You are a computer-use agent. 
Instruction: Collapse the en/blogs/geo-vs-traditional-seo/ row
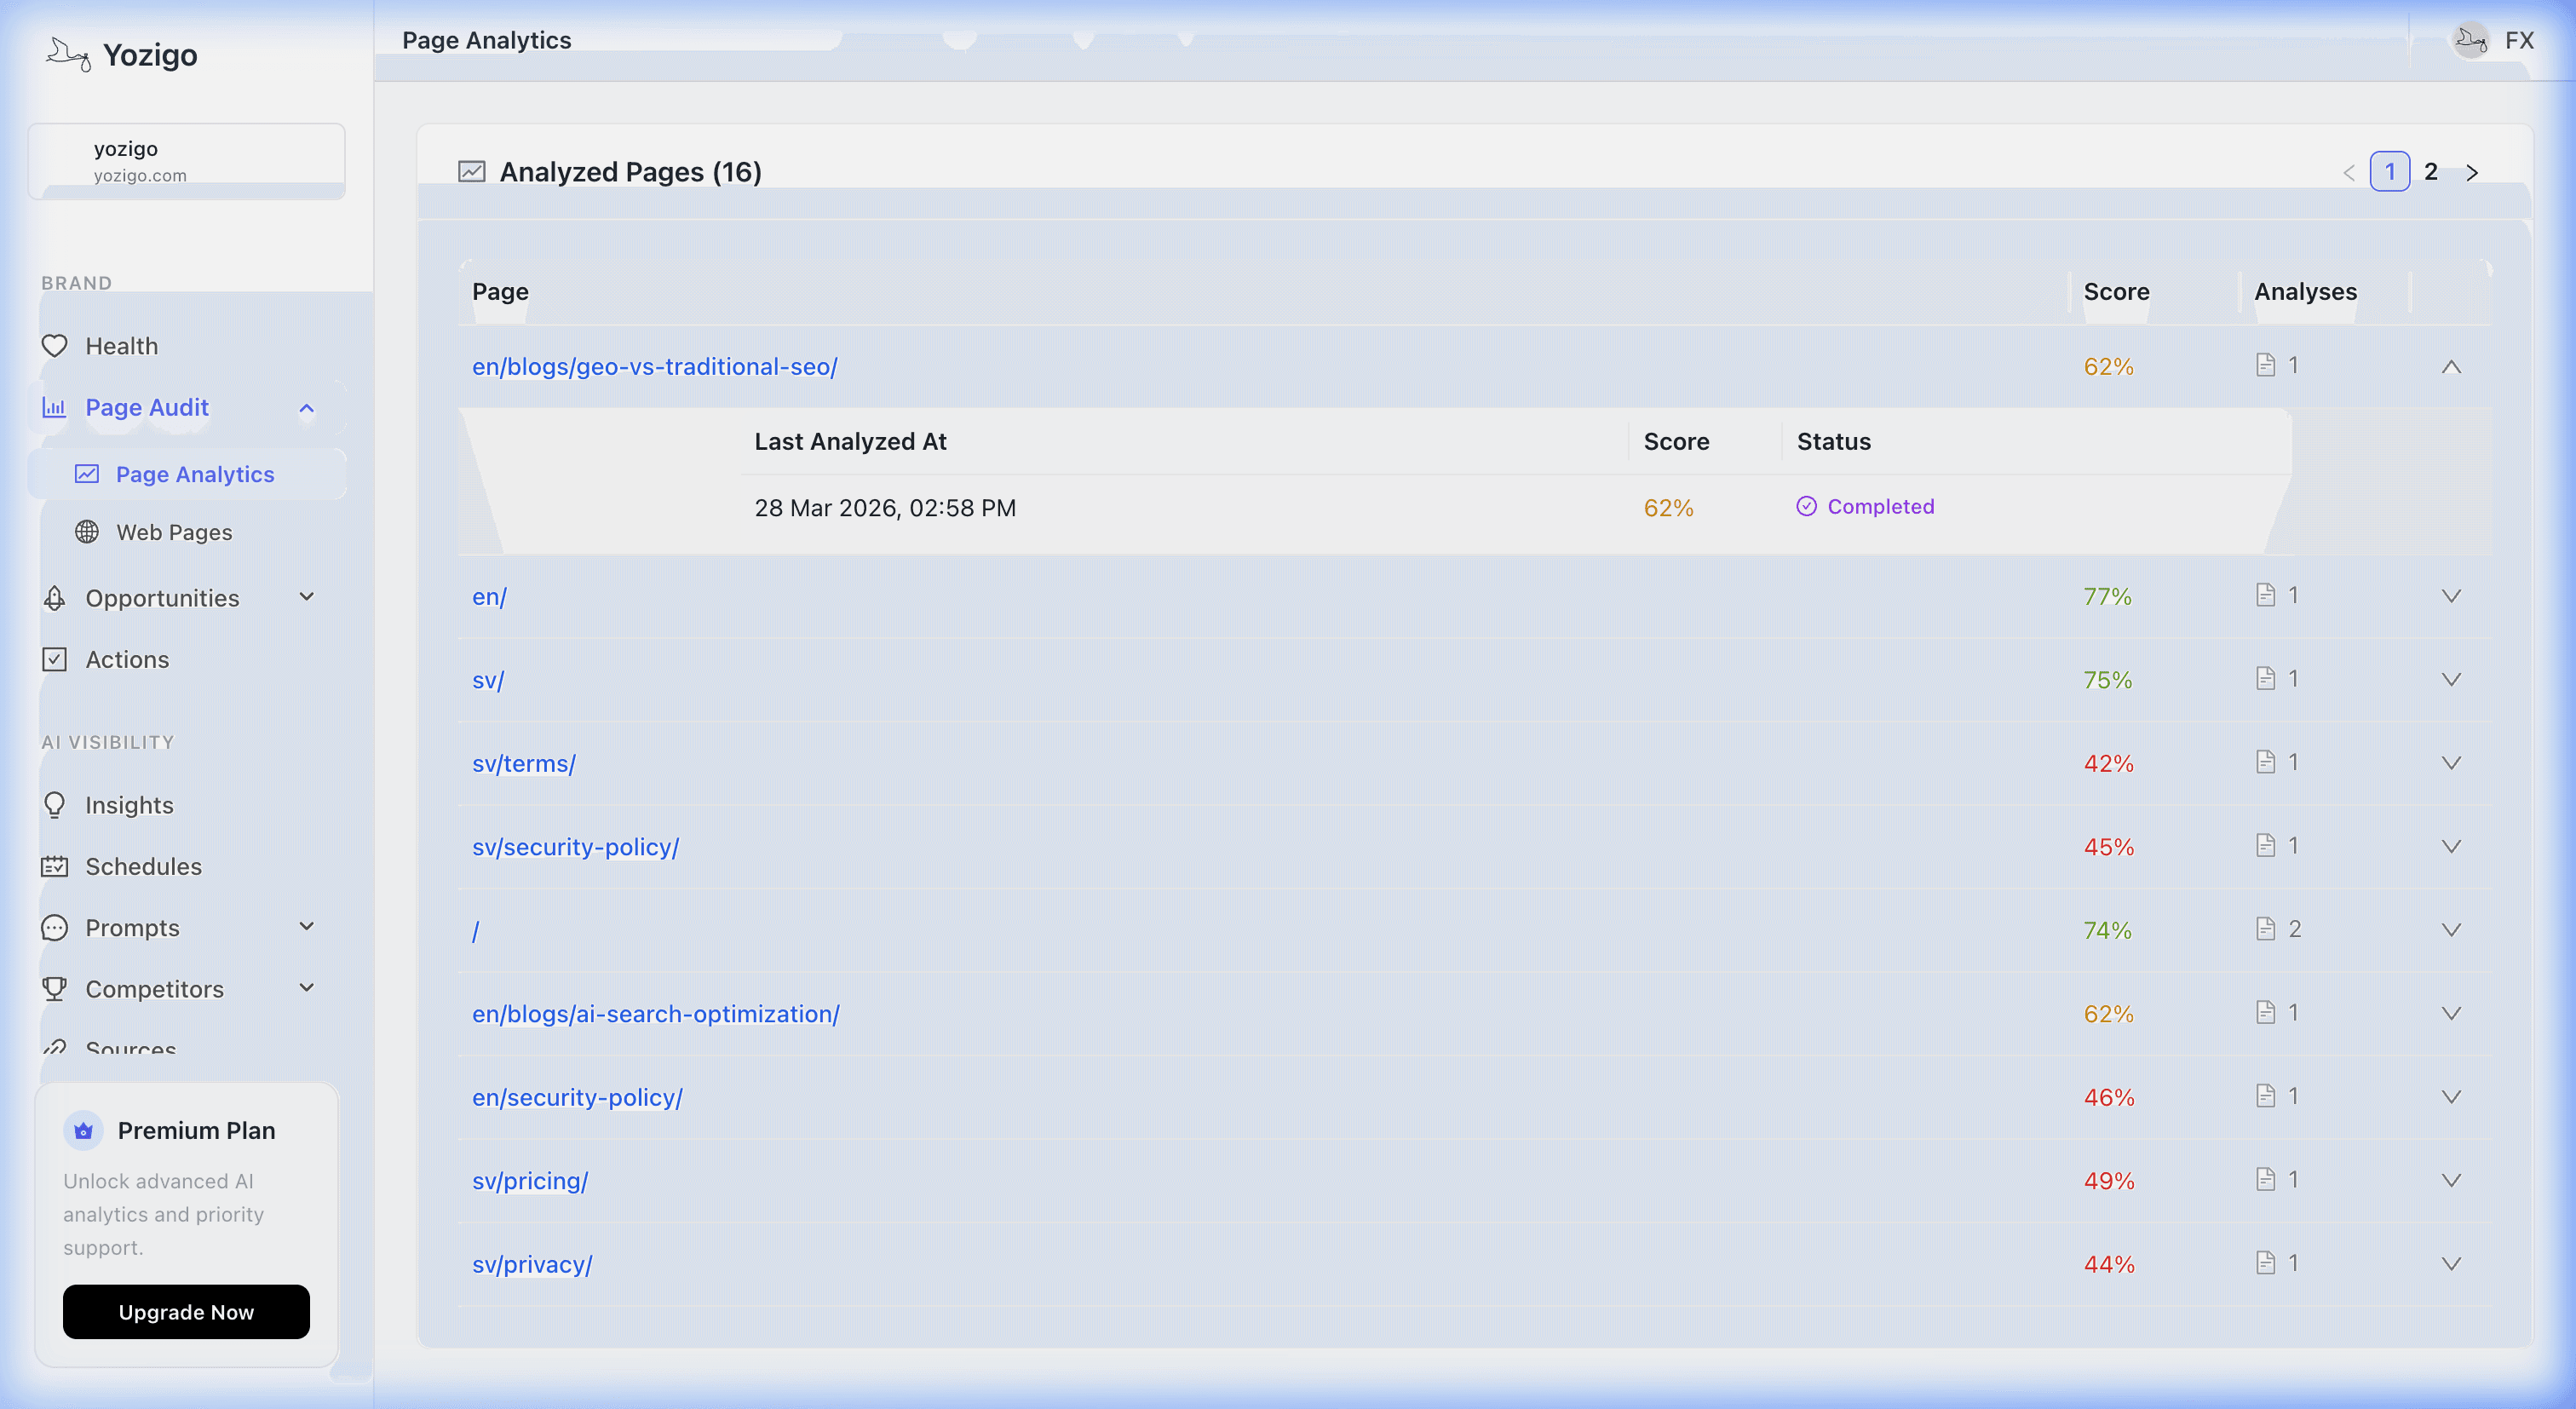(x=2452, y=367)
